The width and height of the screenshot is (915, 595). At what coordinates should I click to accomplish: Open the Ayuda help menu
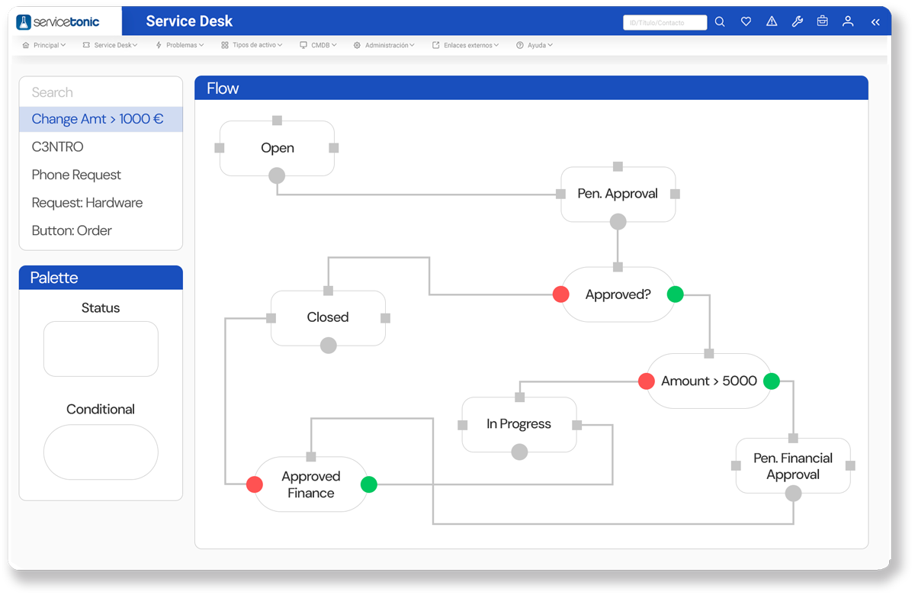pyautogui.click(x=535, y=46)
